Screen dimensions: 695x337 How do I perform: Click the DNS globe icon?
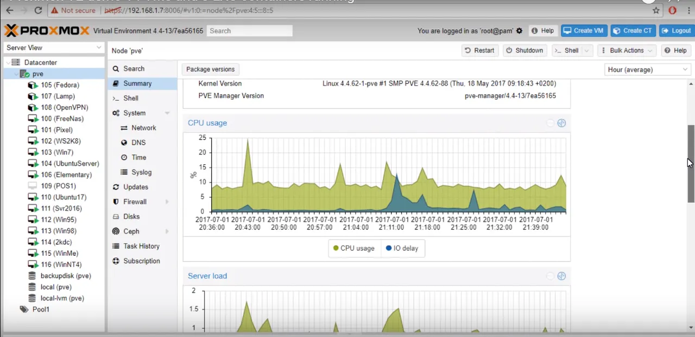[124, 142]
